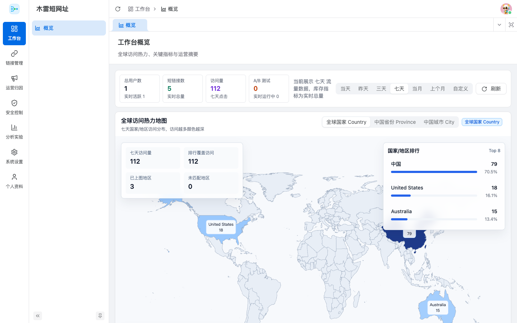This screenshot has width=517, height=323.
Task: Click the 排行覆盖访问 summary tile
Action: 211,158
